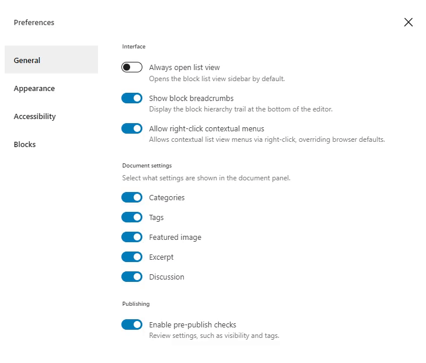The width and height of the screenshot is (426, 363).
Task: Toggle the Discussion panel setting
Action: [132, 277]
